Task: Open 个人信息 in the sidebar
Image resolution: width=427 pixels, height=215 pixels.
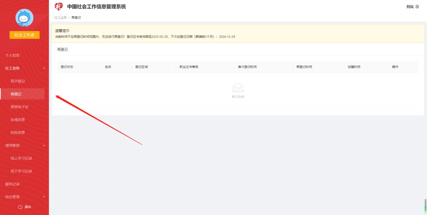Action: [12, 55]
